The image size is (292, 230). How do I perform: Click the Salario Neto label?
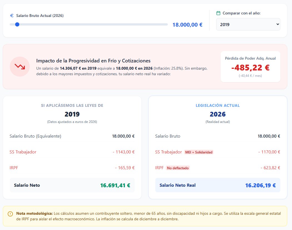tap(27, 185)
